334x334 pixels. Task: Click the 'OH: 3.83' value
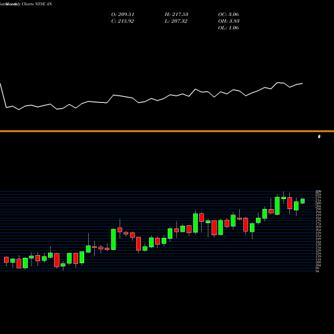[228, 21]
